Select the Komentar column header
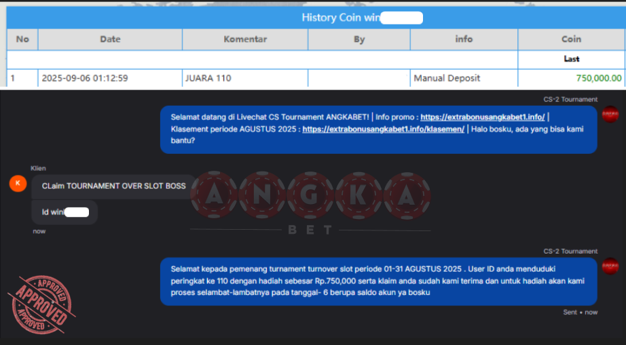This screenshot has height=345, width=626. (245, 39)
